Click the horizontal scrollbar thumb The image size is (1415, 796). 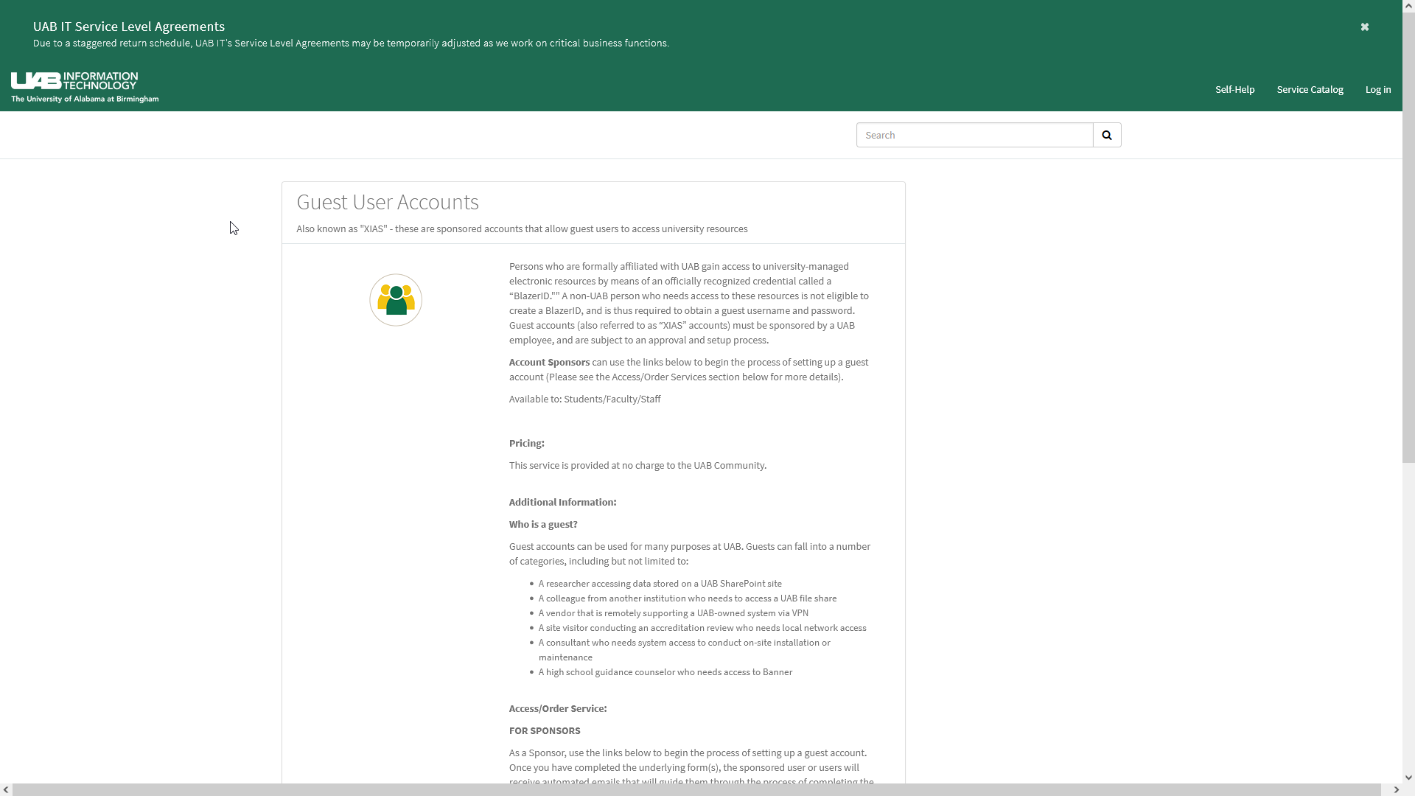pos(696,790)
